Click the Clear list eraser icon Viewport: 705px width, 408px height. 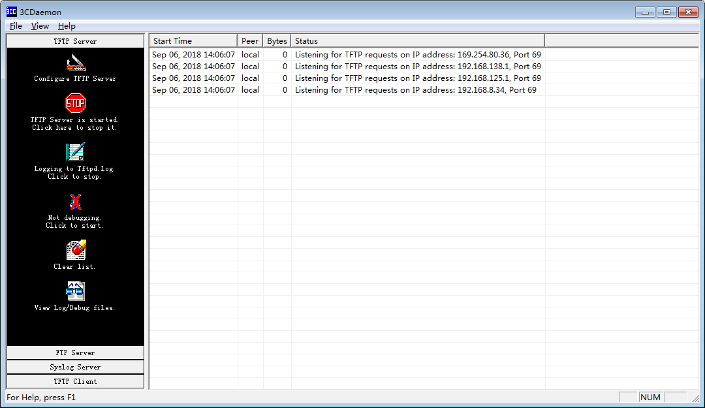coord(76,250)
